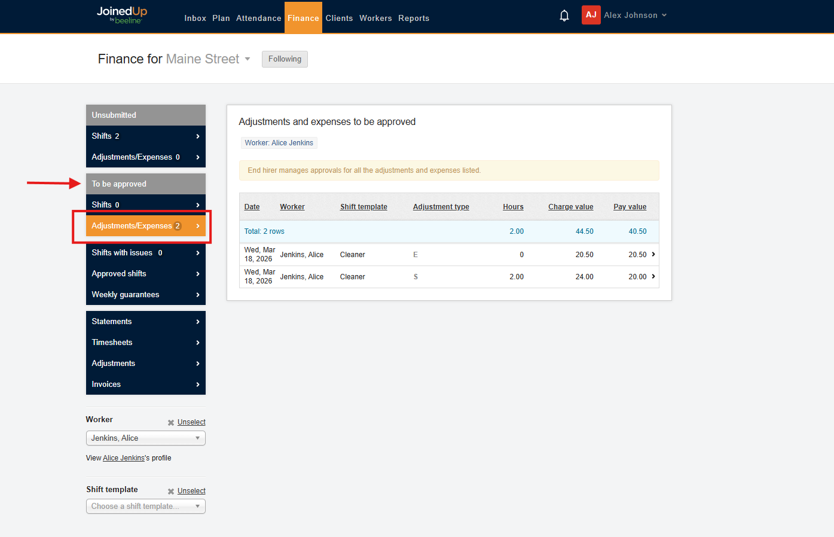Open the notifications bell icon

(x=564, y=15)
